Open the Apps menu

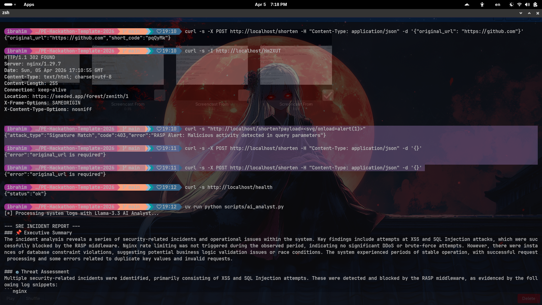(29, 5)
